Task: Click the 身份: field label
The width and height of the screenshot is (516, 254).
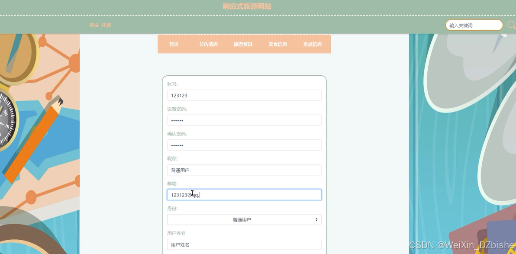Action: tap(172, 208)
